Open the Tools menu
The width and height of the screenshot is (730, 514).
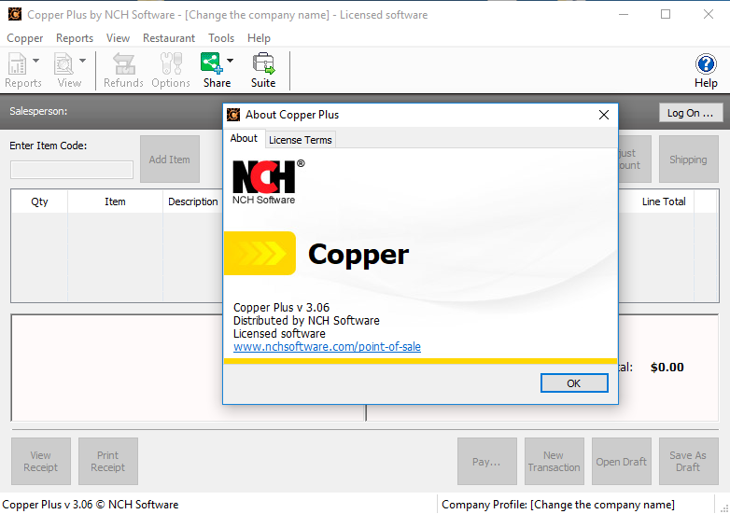click(x=221, y=38)
